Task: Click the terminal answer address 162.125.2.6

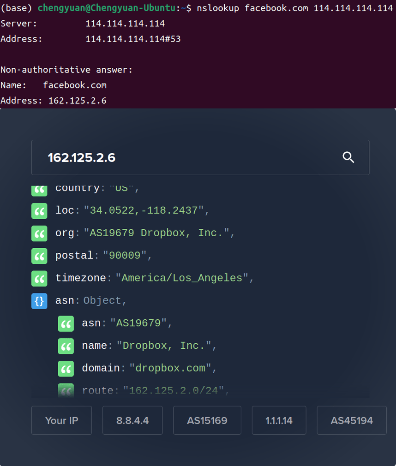Action: (x=77, y=101)
